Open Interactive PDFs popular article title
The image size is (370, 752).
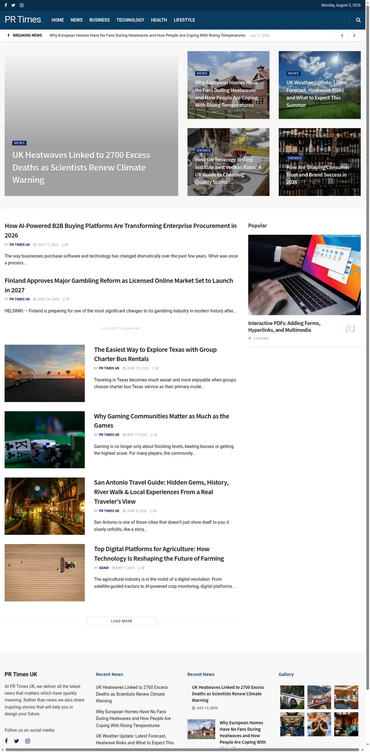coord(284,327)
